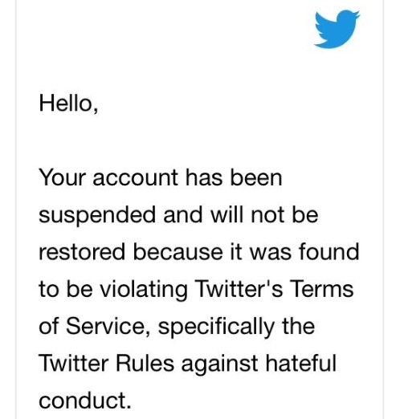Click the words "of Service,"
400x419 pixels.
[95, 326]
